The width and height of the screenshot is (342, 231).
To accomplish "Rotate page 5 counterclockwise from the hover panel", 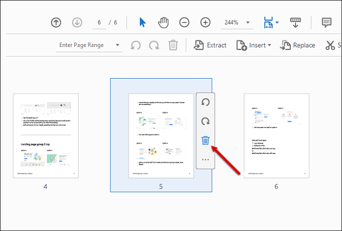I will coord(206,103).
